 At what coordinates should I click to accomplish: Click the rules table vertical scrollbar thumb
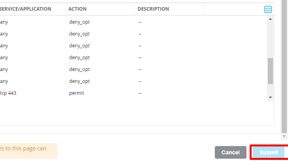pyautogui.click(x=270, y=71)
